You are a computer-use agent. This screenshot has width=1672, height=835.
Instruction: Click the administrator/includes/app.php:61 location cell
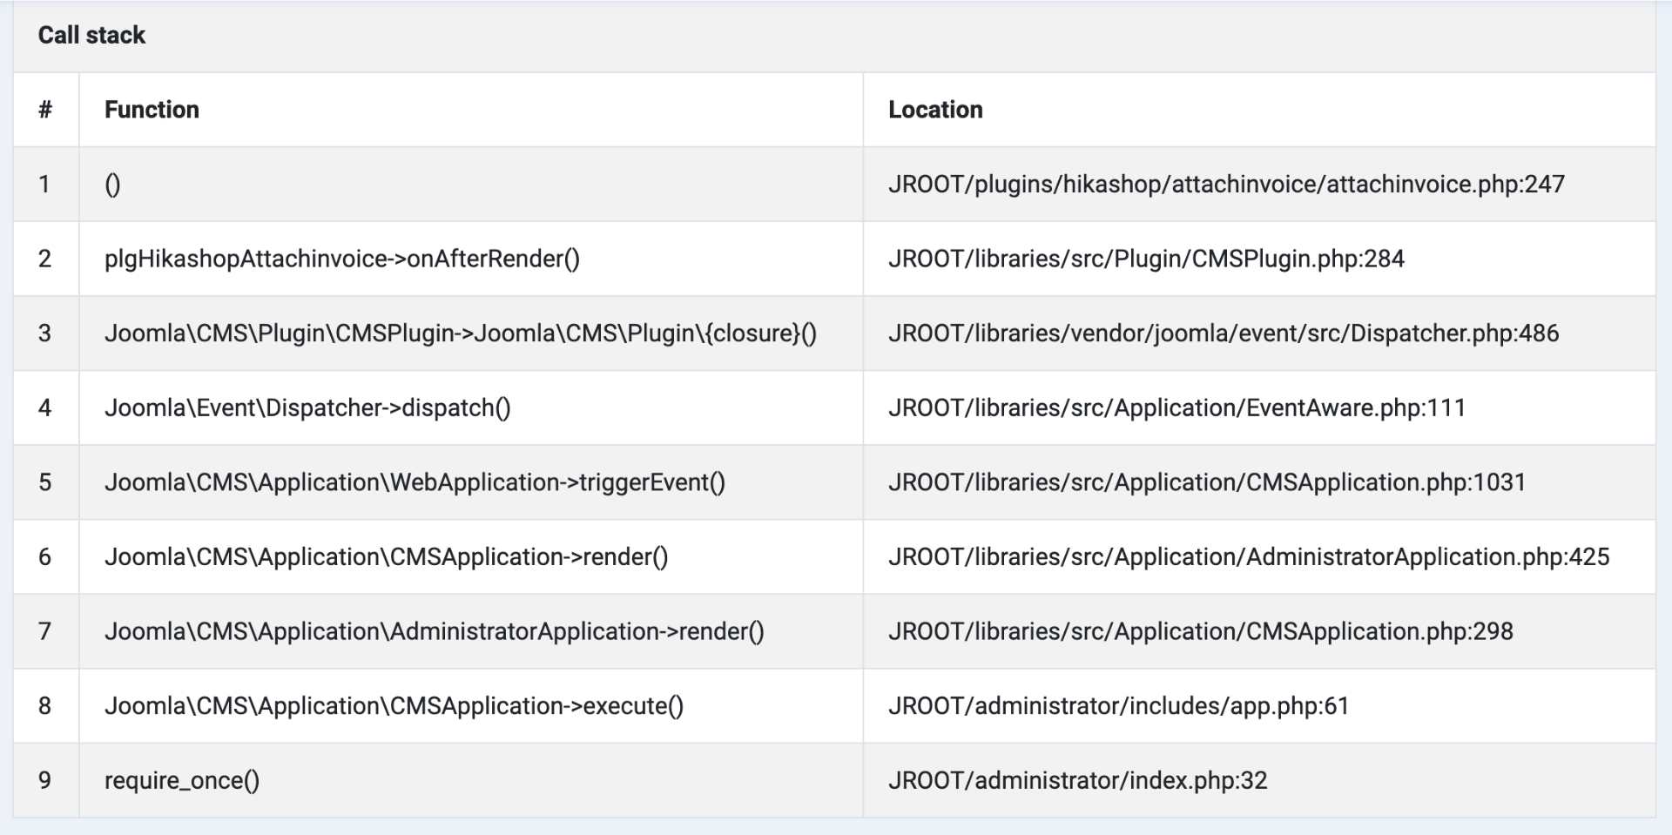[1118, 706]
